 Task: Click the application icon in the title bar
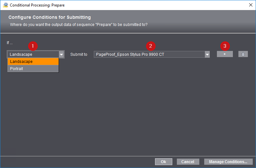click(5, 5)
